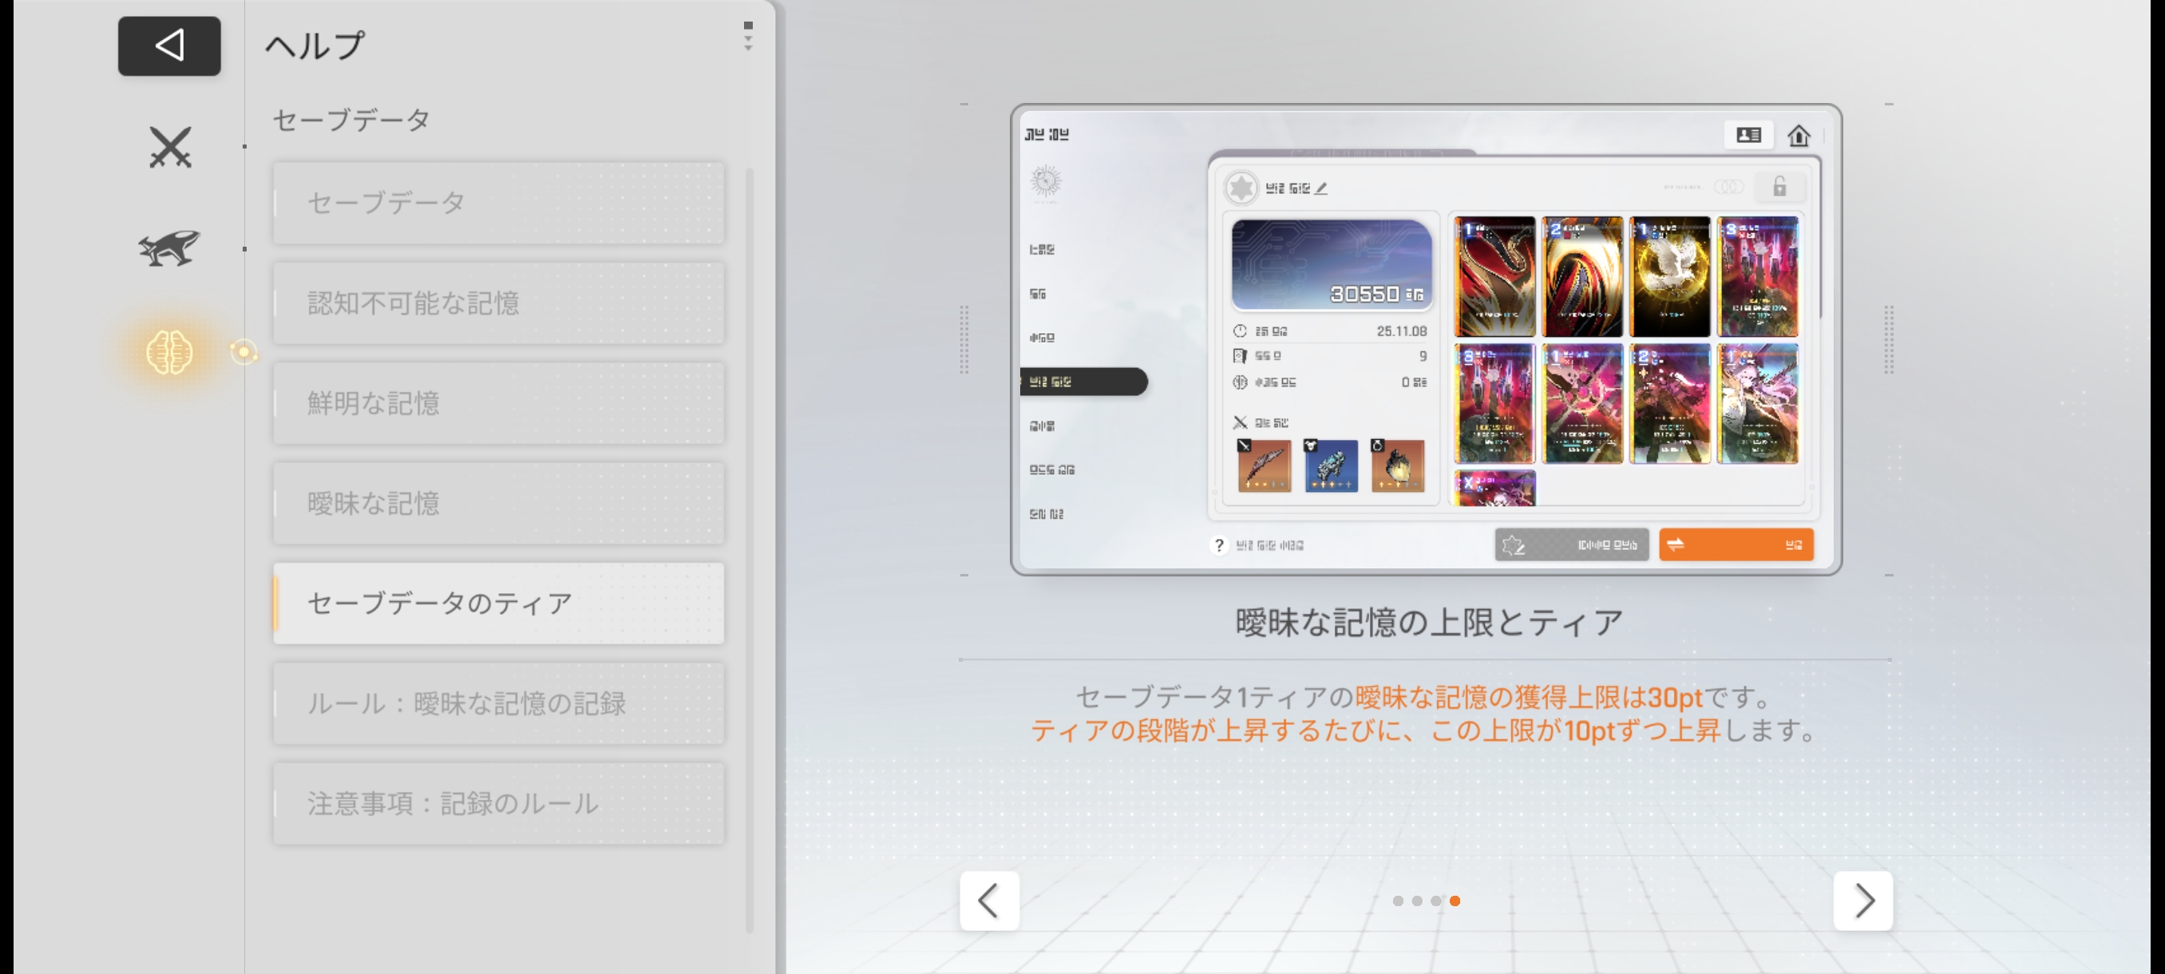The image size is (2165, 974).
Task: Open the 認知不可能な記憶 help topic
Action: click(498, 303)
